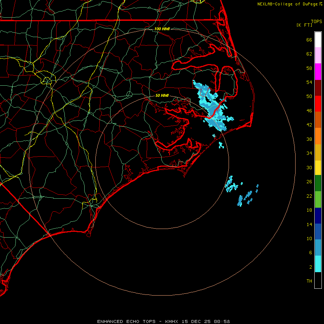Click the black TH threshold legend swatch

(x=318, y=280)
